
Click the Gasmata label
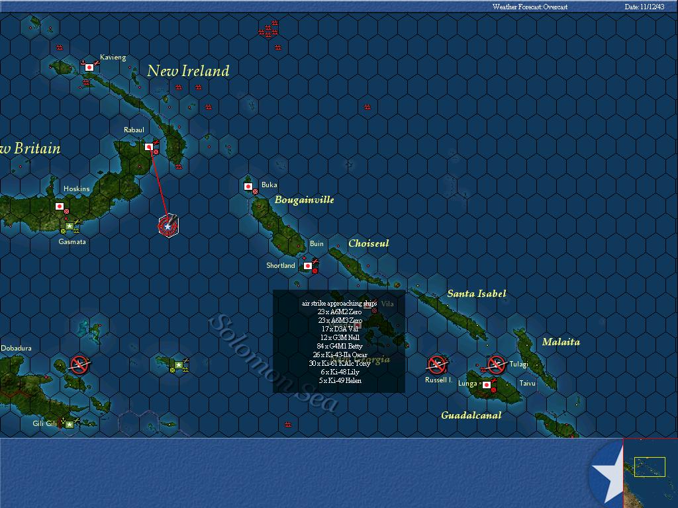[x=72, y=241]
